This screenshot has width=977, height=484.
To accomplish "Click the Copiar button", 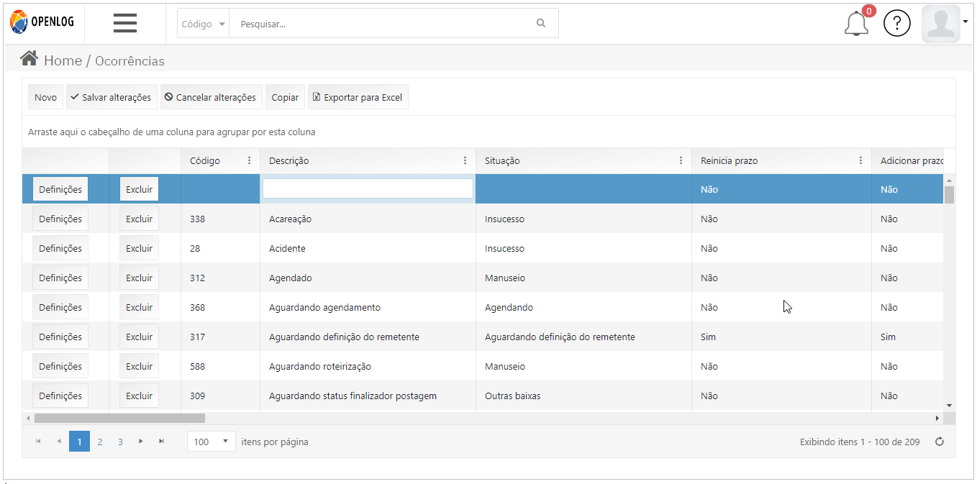I will (285, 97).
